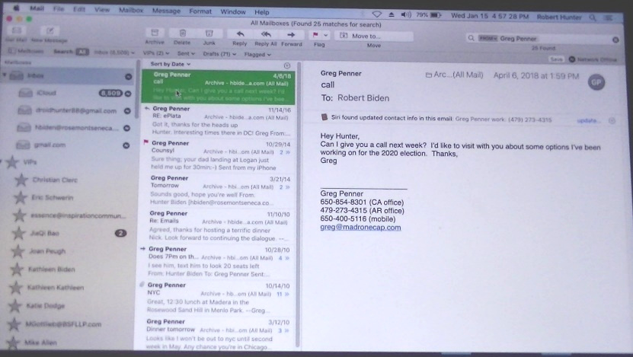633x357 pixels.
Task: Select VIP JiaQi Bao
Action: point(44,233)
